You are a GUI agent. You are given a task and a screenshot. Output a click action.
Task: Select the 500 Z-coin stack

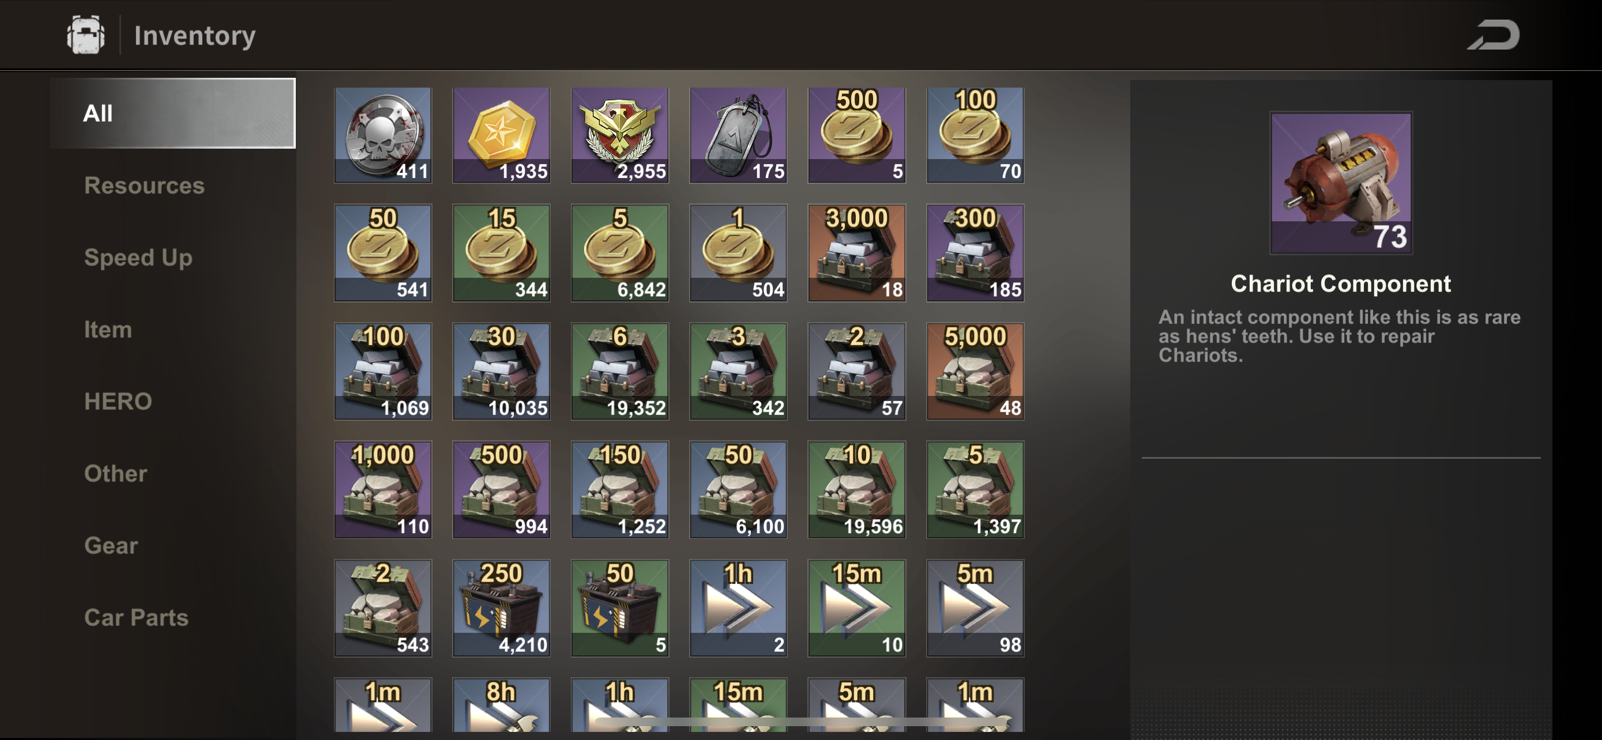point(856,135)
